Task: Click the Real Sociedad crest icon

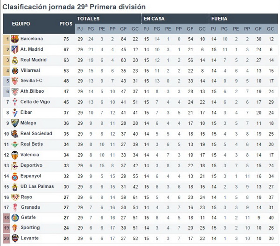Action: tap(14, 134)
